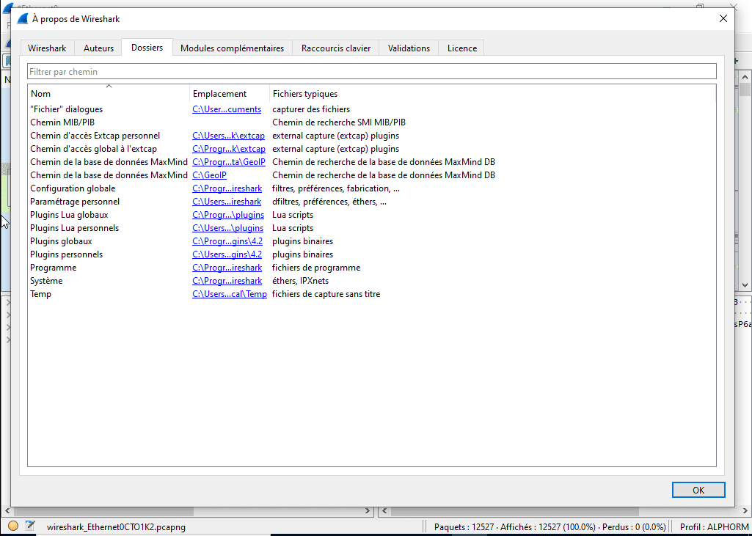This screenshot has width=752, height=536.
Task: Click main window's vertical scrollbar down arrow
Action: pos(745,284)
